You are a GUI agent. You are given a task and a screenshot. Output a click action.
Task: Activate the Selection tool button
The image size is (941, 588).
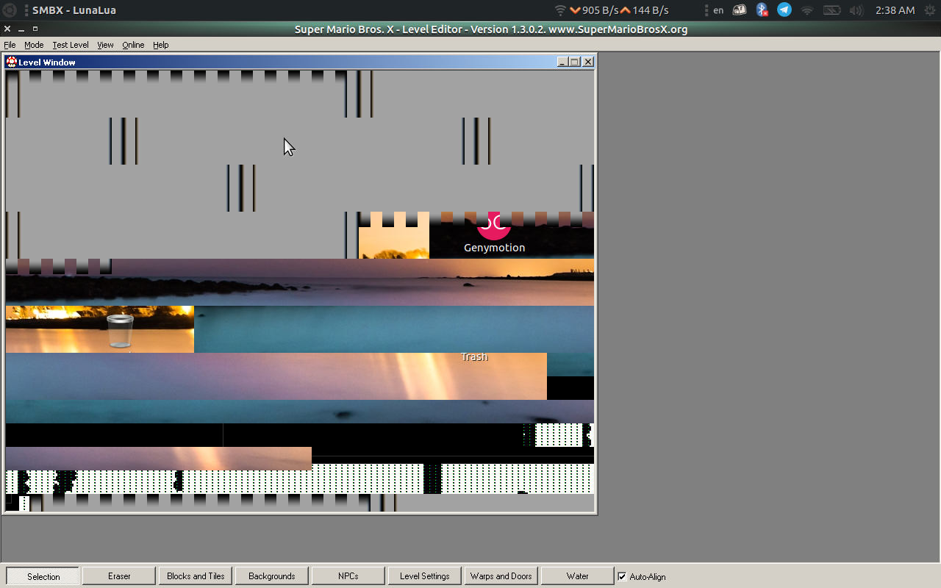(43, 576)
